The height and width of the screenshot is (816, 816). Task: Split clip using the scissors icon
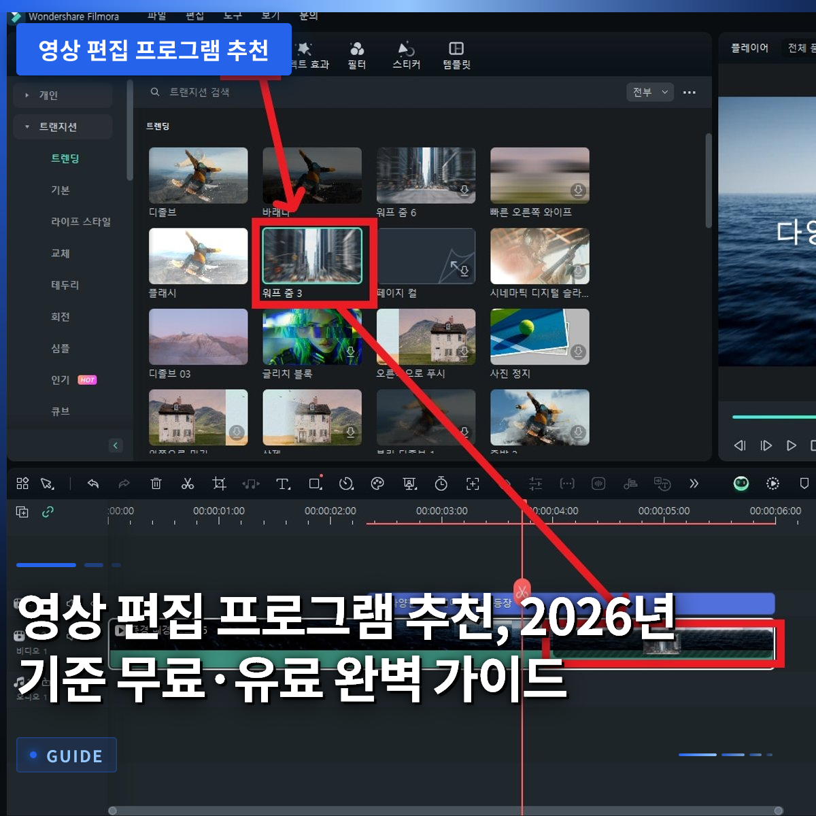click(x=188, y=483)
